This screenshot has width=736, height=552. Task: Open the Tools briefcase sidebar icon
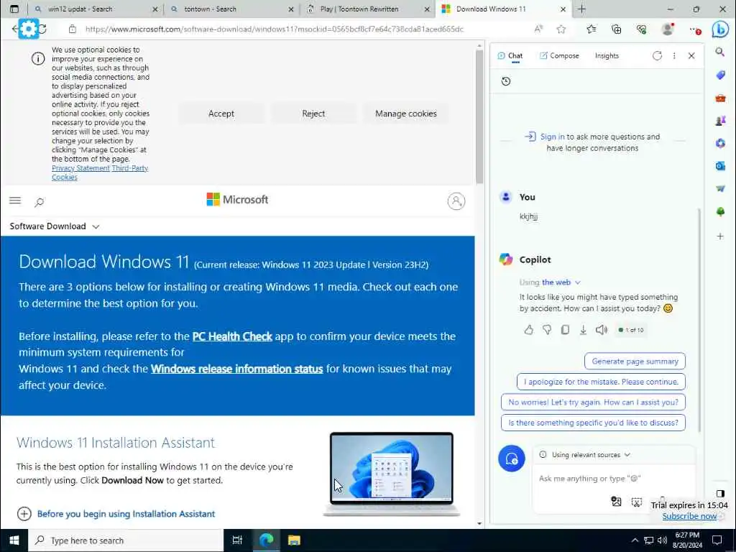tap(720, 98)
